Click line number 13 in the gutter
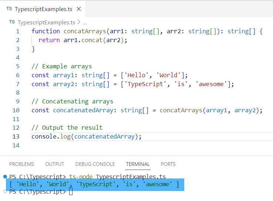The image size is (273, 201). [x=16, y=136]
